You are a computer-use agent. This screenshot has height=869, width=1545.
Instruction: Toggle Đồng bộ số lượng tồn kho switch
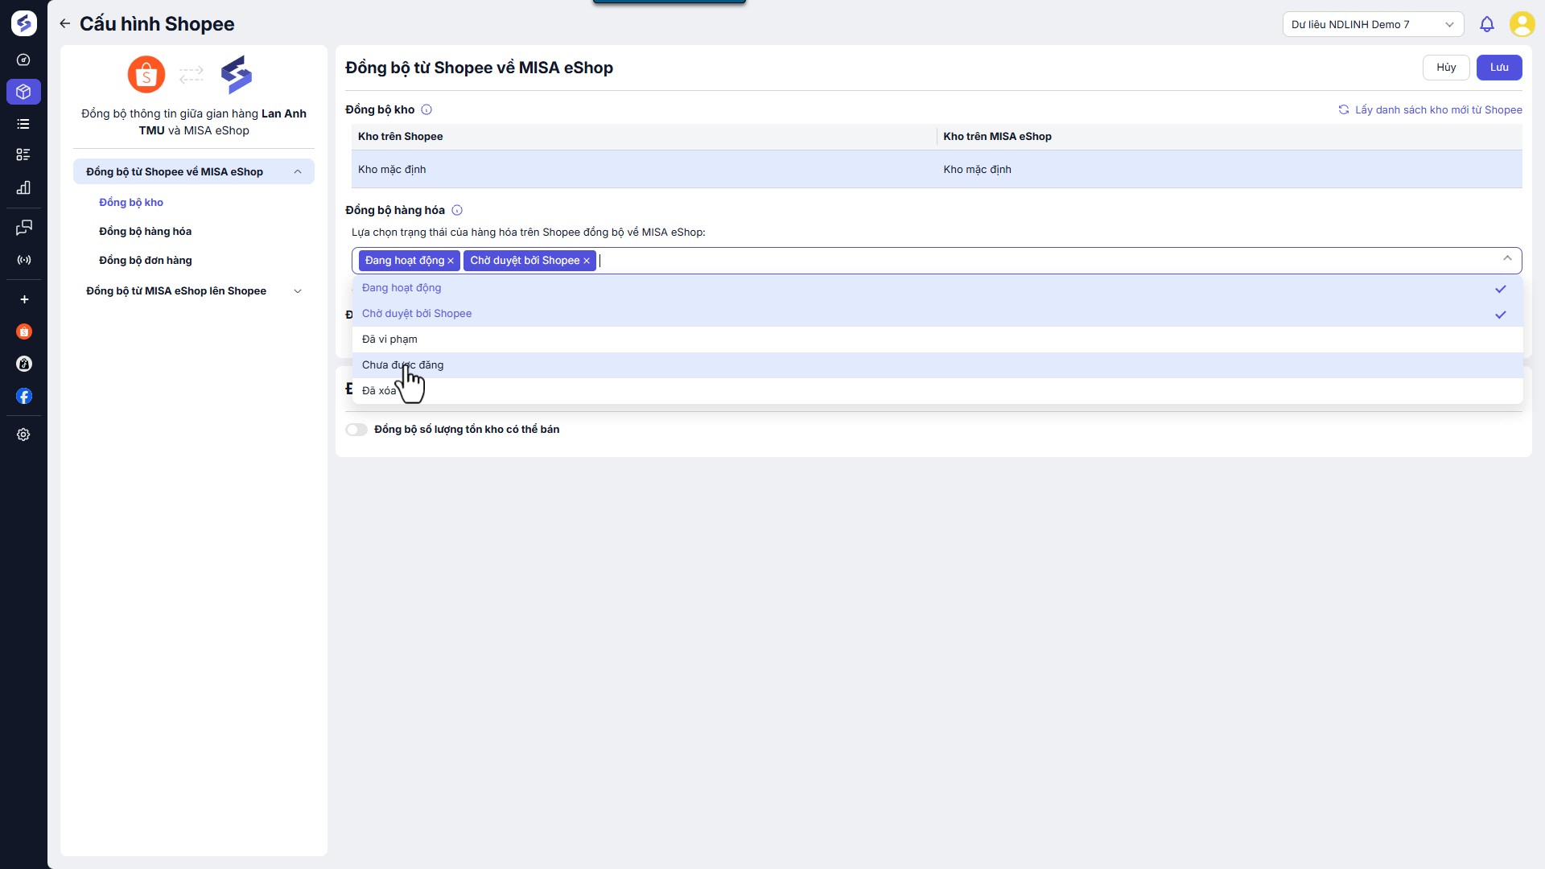click(356, 430)
